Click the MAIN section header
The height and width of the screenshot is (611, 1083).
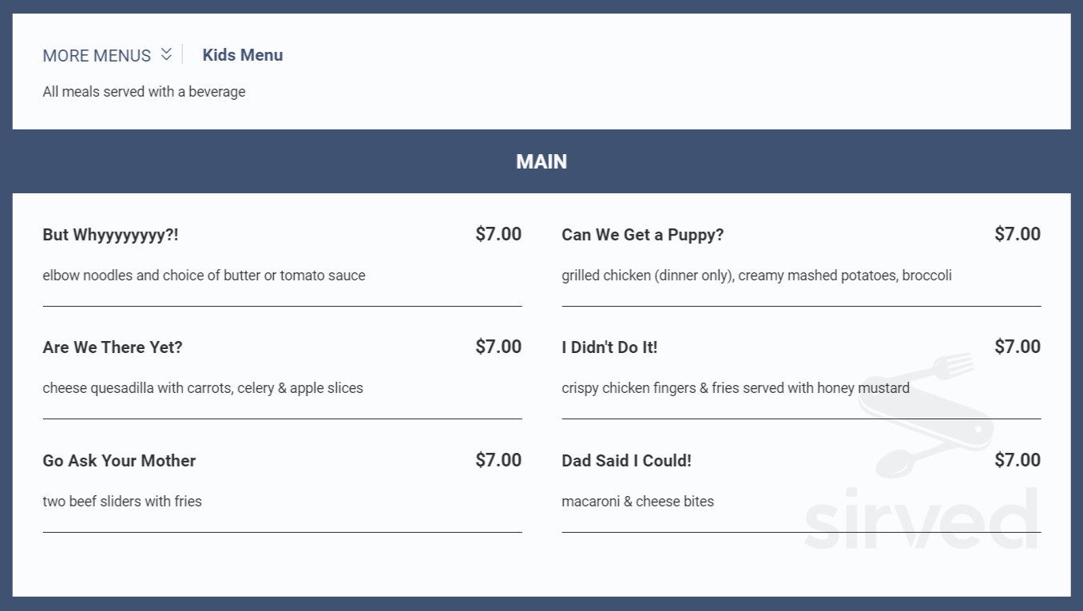[x=541, y=161]
